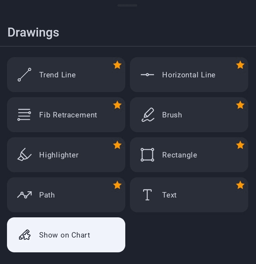The height and width of the screenshot is (264, 256).
Task: Remove Brush from favorites star
Action: [240, 105]
